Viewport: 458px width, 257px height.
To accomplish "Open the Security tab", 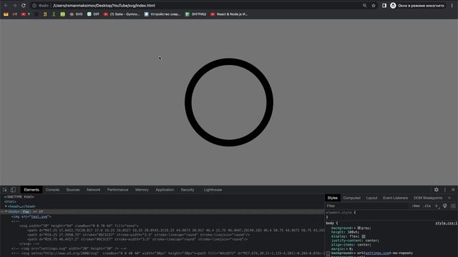I will click(187, 190).
